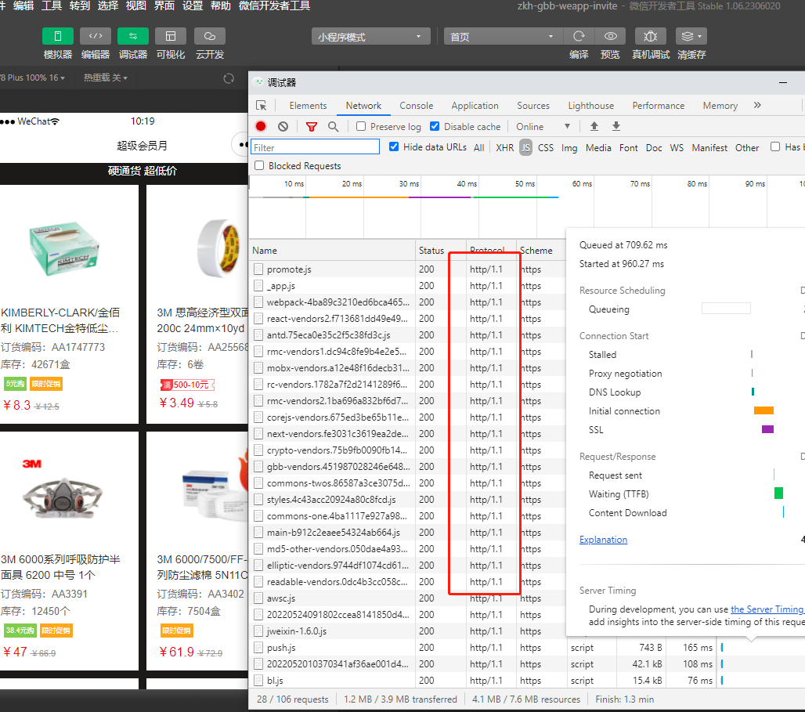The height and width of the screenshot is (712, 805).
Task: Select the WS filter type
Action: coord(677,147)
